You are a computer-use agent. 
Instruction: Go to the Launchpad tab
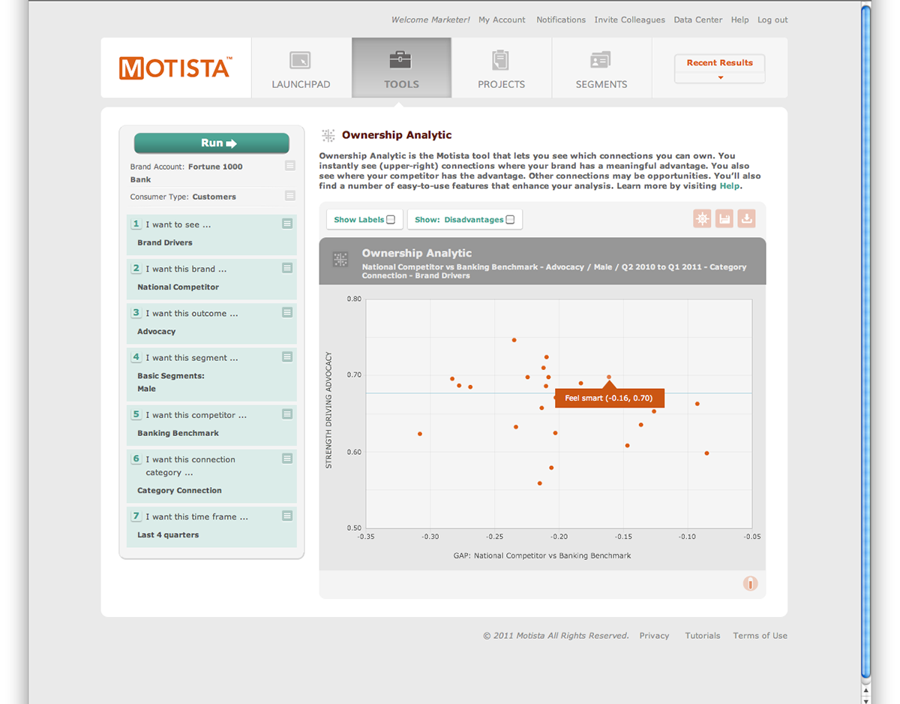(x=301, y=68)
